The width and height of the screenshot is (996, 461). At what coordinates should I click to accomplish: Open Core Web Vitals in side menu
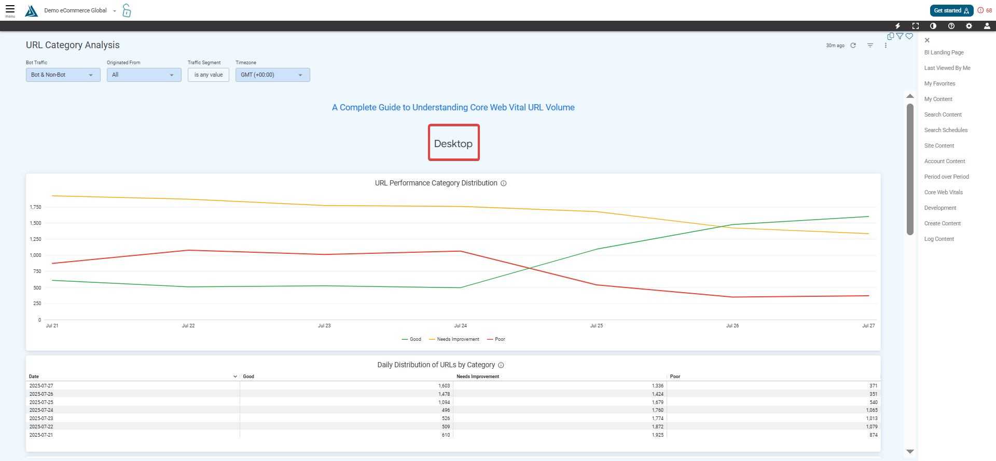click(943, 192)
